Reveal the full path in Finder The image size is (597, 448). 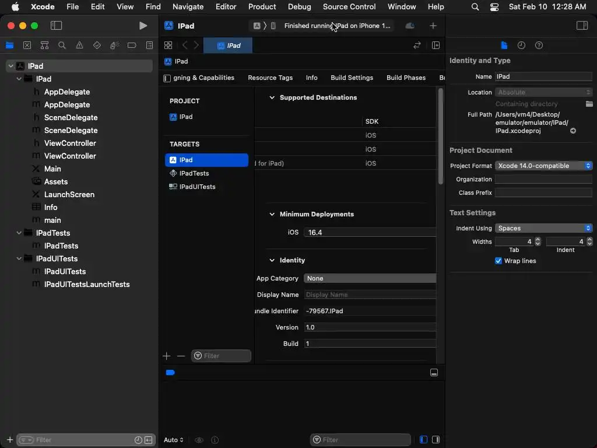[573, 131]
